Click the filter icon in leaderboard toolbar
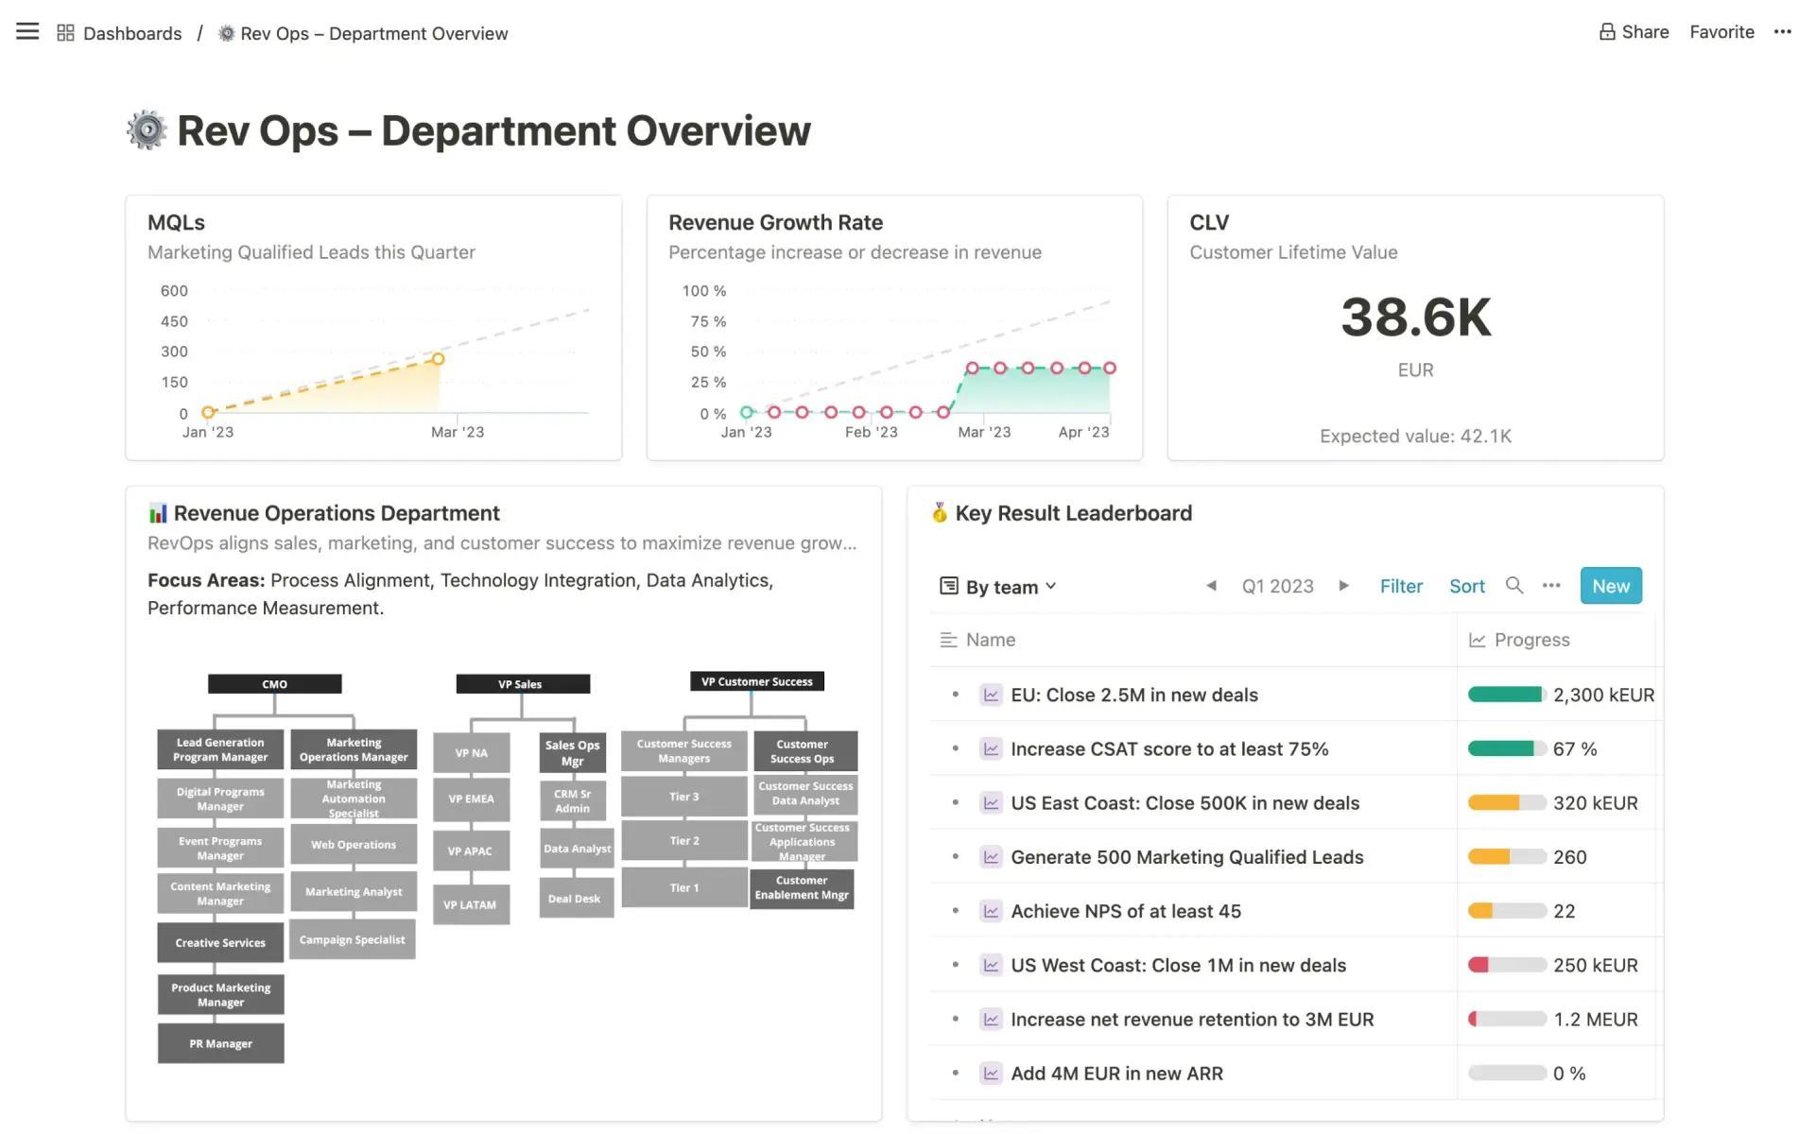The width and height of the screenshot is (1815, 1134). [1402, 585]
